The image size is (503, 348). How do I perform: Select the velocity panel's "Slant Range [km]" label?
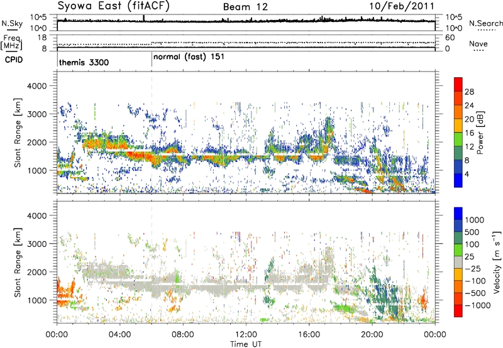point(18,262)
